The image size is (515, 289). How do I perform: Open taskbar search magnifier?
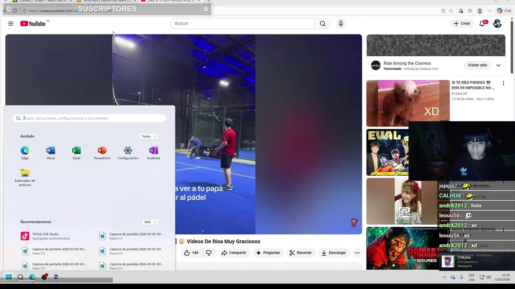pos(20,277)
